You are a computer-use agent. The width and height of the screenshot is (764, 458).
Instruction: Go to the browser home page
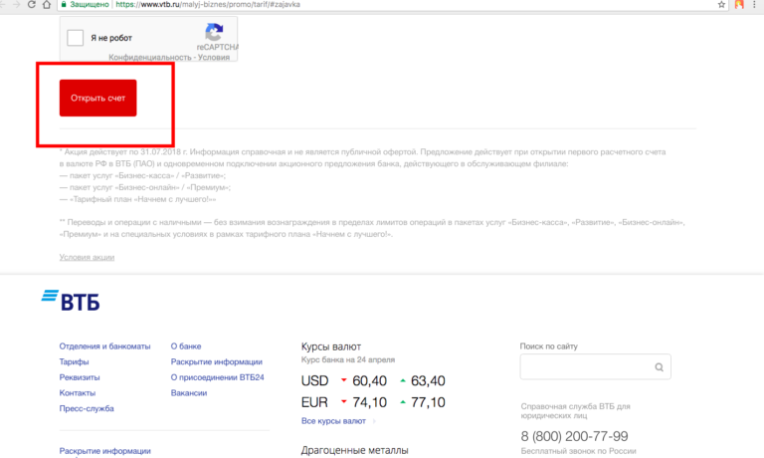point(48,5)
